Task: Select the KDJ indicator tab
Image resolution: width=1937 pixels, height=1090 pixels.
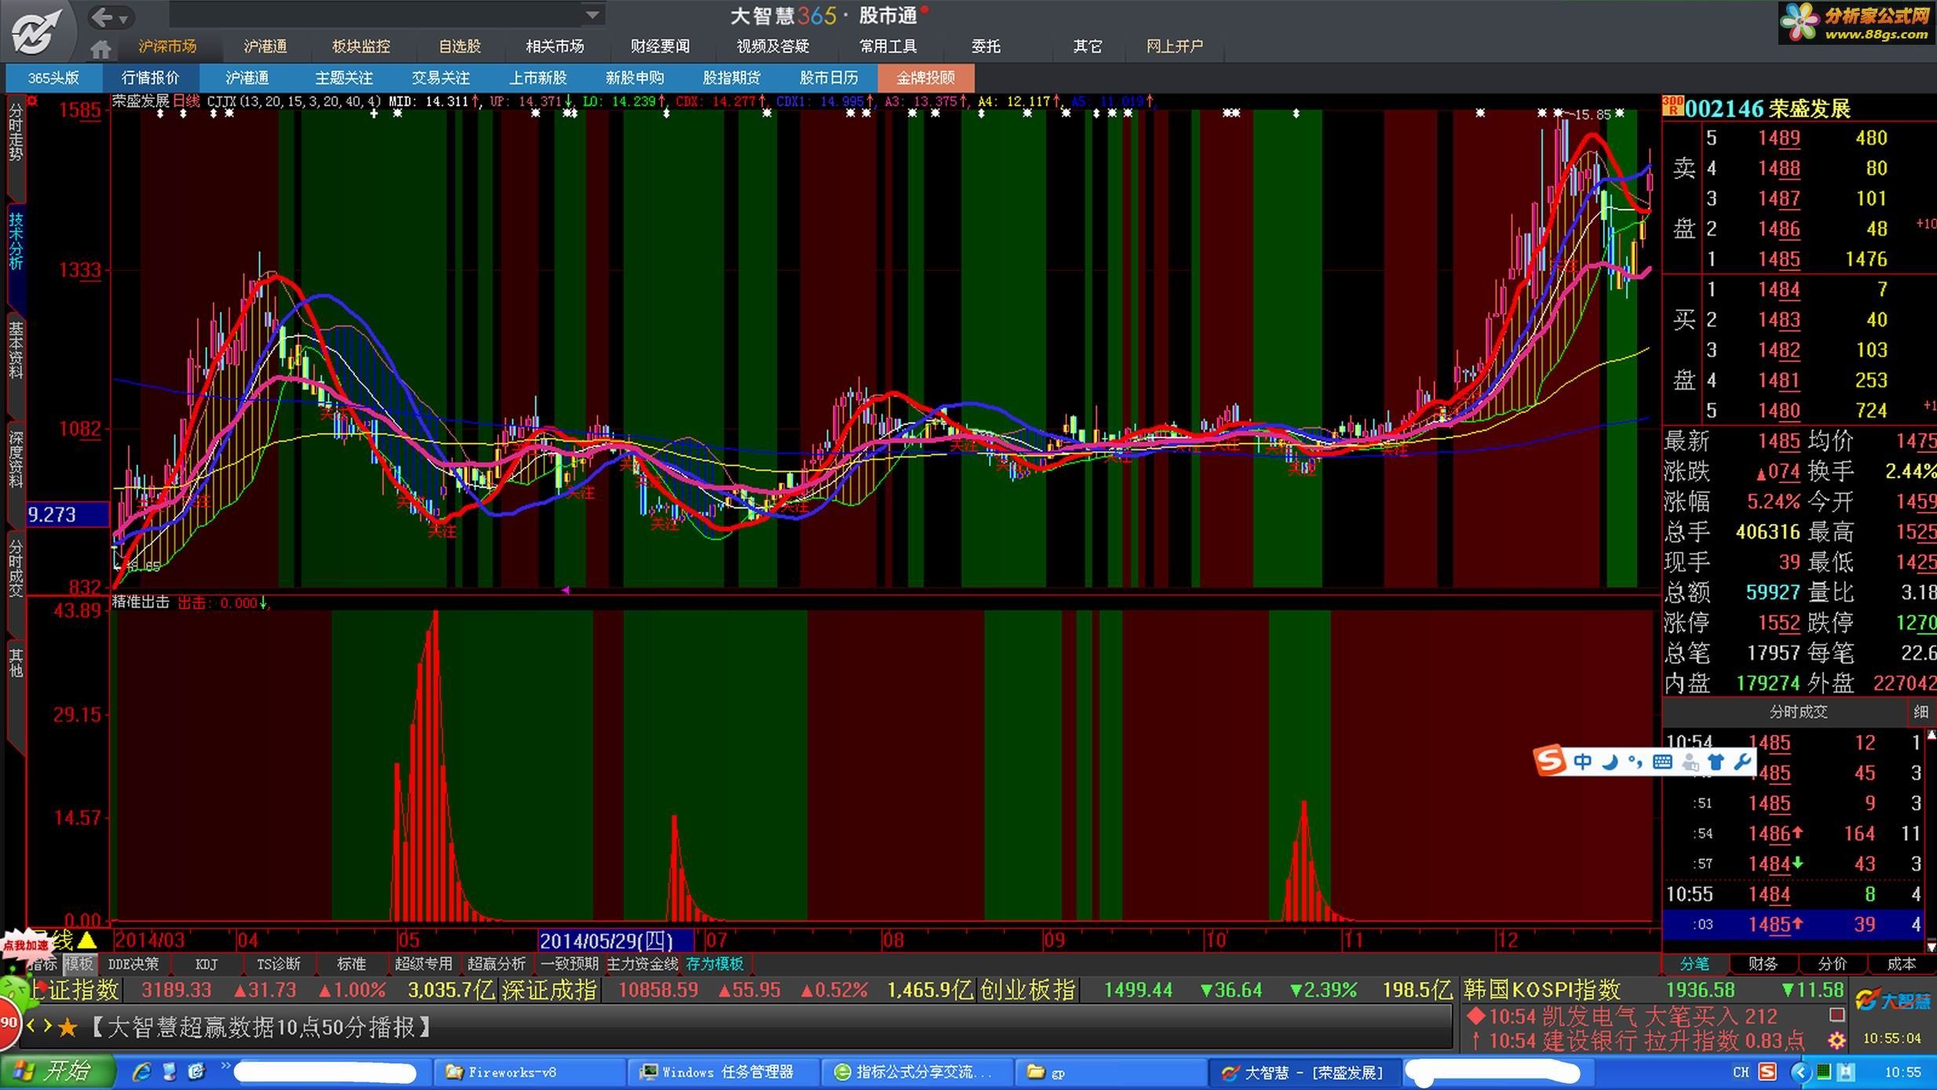Action: point(206,964)
